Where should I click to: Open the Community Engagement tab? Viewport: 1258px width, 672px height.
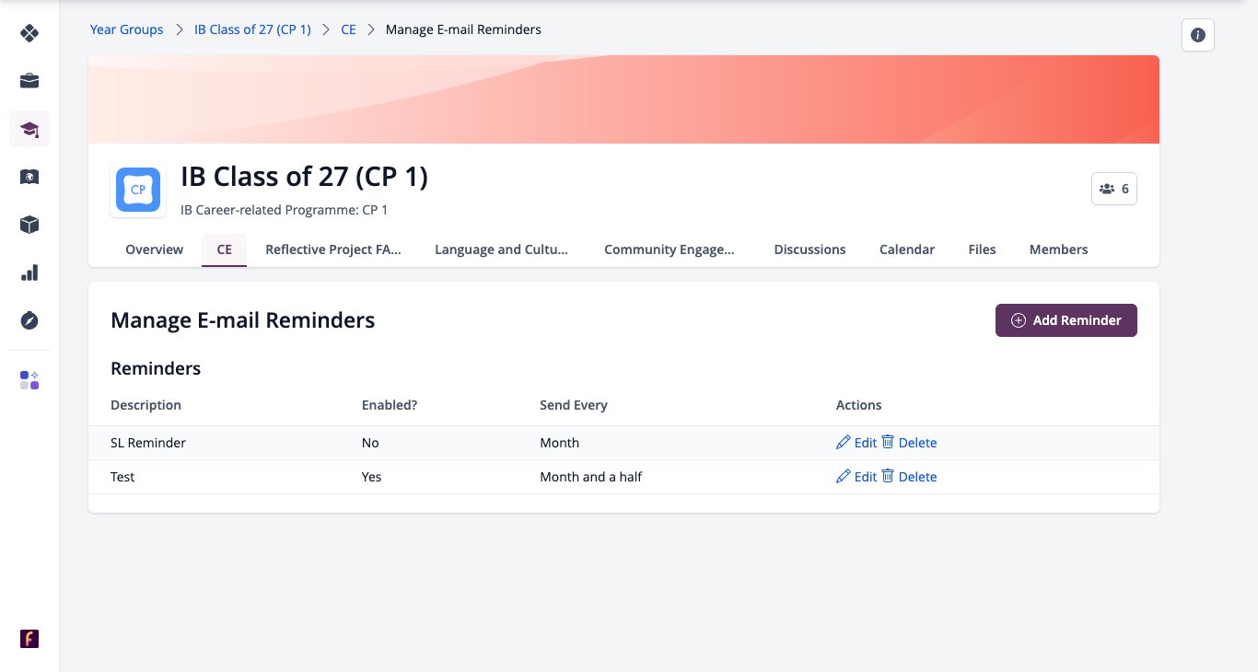pos(670,249)
